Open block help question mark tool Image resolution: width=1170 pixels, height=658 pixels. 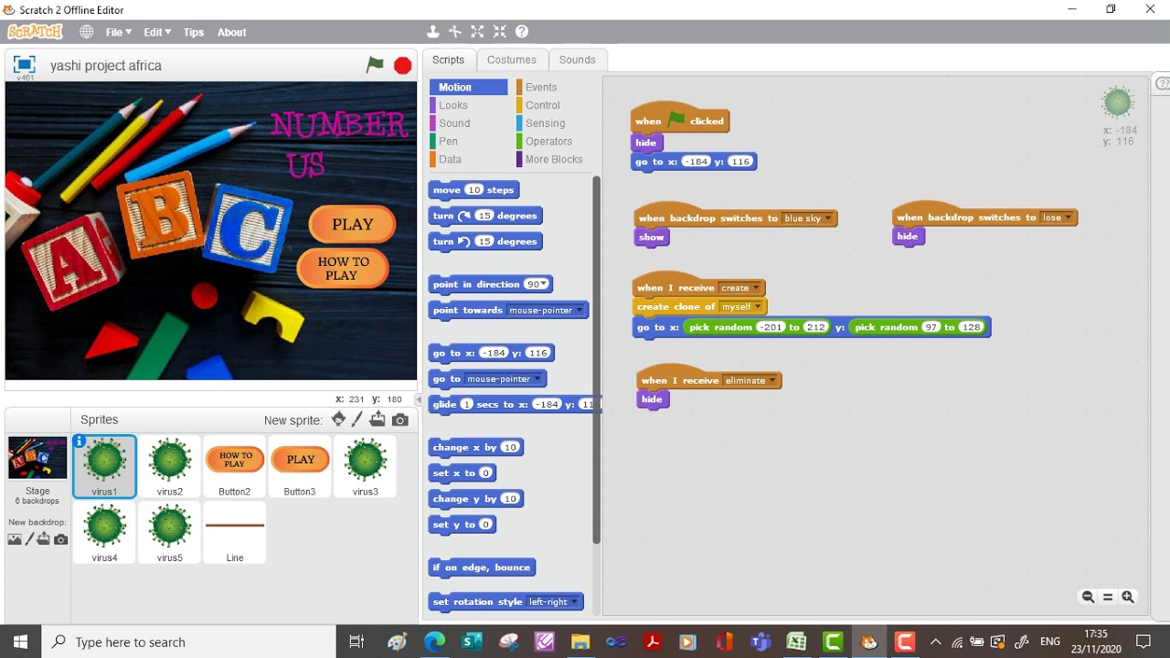pyautogui.click(x=522, y=32)
